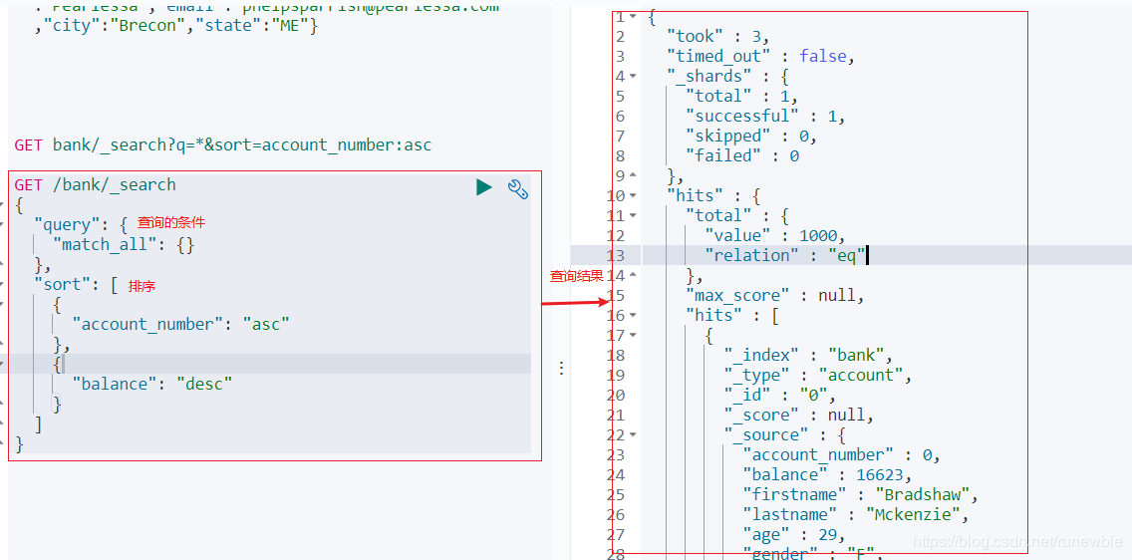The width and height of the screenshot is (1132, 560).
Task: Click the "total" : 1 shards line
Action: click(x=742, y=96)
